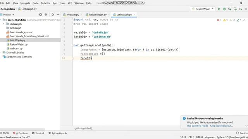Image resolution: width=248 pixels, height=139 pixels.
Task: Select FaceRecognition project root
Action: pos(16,20)
